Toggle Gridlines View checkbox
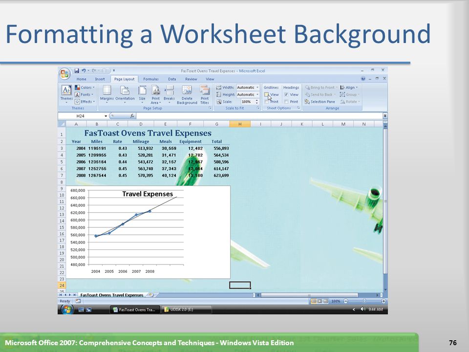This screenshot has height=352, width=469. pos(267,94)
